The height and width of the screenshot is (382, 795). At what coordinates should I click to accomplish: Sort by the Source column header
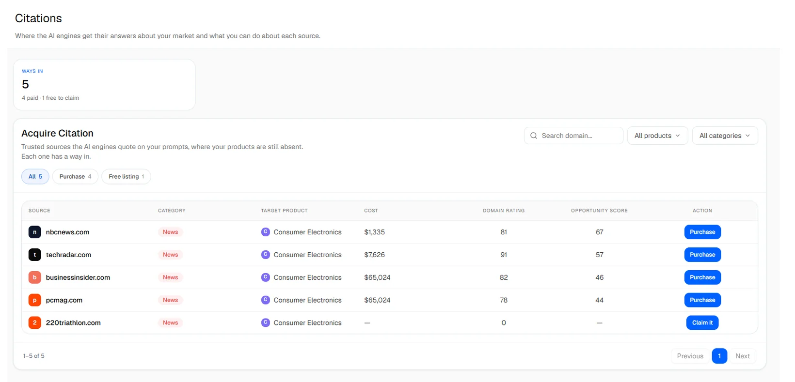coord(39,211)
